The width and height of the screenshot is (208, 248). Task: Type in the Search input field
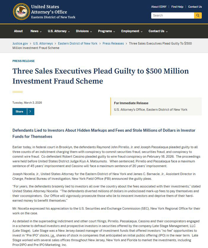172,16
